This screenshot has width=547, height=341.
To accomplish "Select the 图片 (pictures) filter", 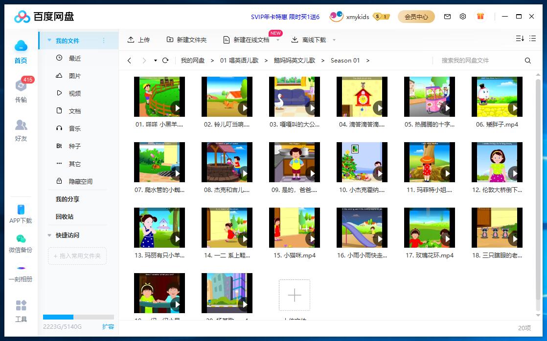I will pyautogui.click(x=75, y=75).
